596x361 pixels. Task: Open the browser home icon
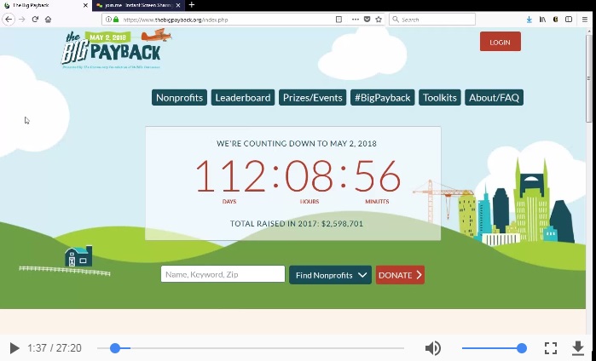[48, 20]
